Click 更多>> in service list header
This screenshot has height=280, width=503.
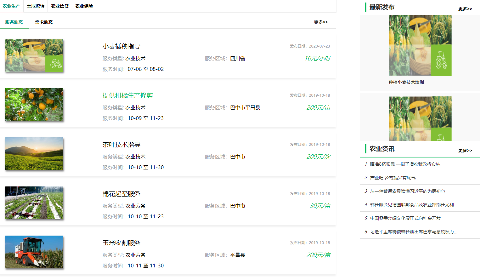pos(320,22)
